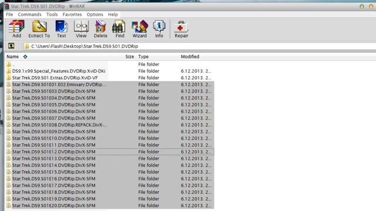
Task: Select Star.Trek.DS9.S01E04.DVDRip.DivX-SFM row
Action: pos(109,98)
